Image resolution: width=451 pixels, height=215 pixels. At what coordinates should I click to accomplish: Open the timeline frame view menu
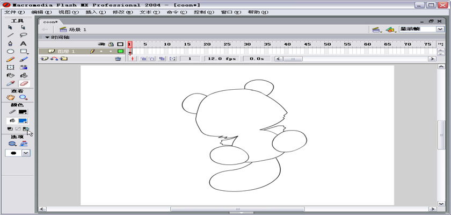[x=440, y=44]
